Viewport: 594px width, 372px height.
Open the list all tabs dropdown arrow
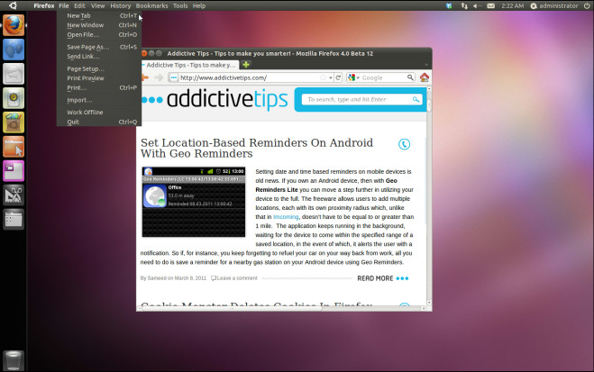[426, 65]
